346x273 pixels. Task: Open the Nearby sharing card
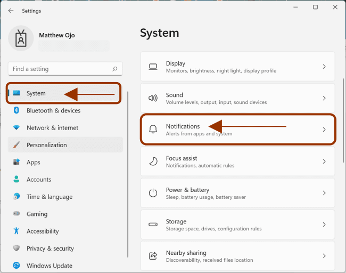pos(237,256)
